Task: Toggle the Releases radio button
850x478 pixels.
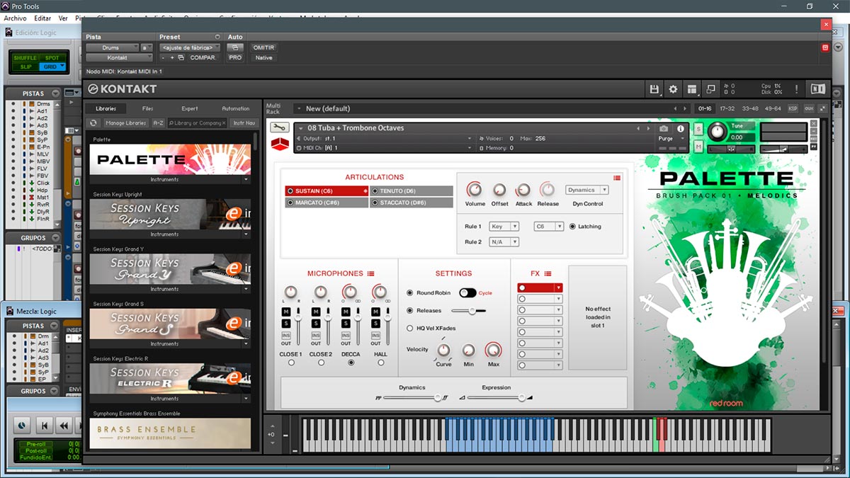Action: (x=410, y=310)
